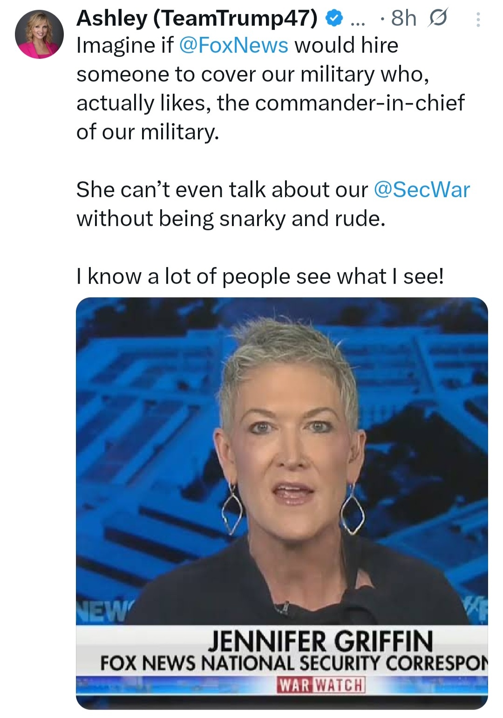
Task: Open the Ashley (TeamTrump47) display name
Action: pos(197,18)
